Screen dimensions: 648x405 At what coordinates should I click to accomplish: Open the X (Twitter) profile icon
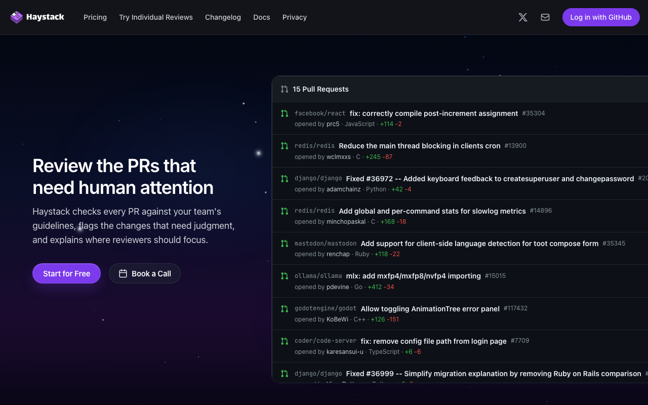pyautogui.click(x=523, y=17)
